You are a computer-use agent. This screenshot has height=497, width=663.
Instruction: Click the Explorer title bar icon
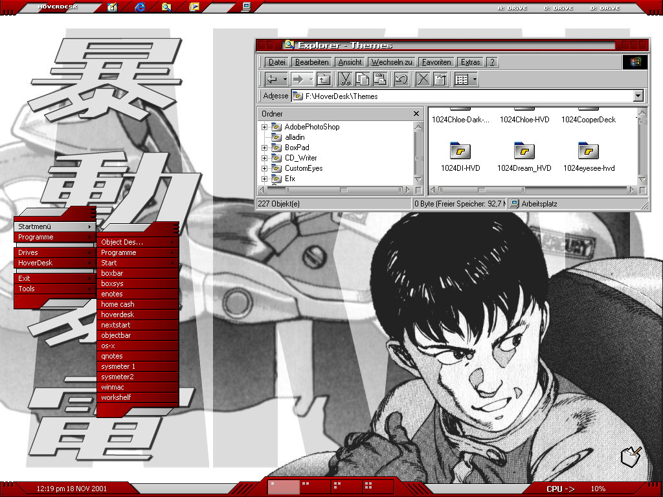(x=289, y=45)
